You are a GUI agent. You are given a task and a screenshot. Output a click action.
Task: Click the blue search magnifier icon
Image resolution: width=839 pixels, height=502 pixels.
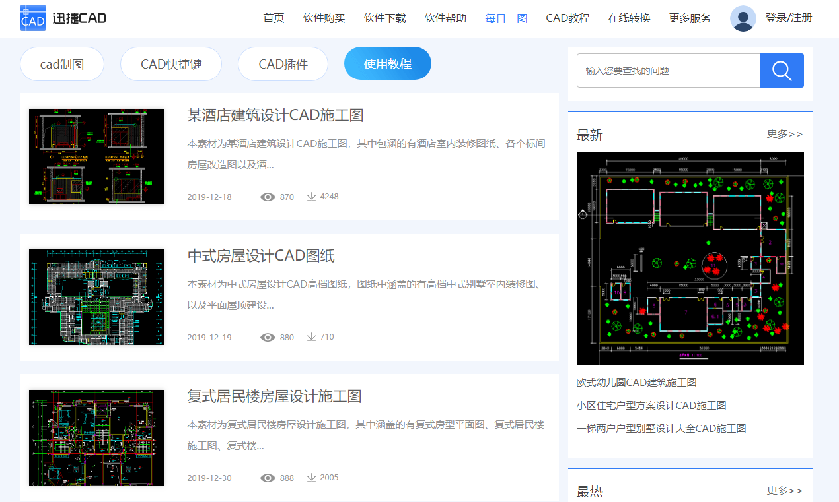[x=782, y=71]
